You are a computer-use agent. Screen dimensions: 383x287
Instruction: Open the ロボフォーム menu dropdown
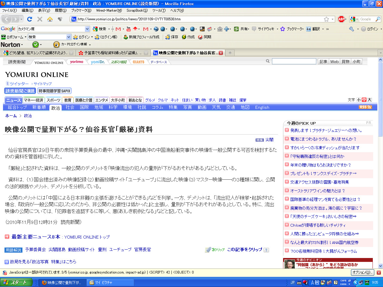coord(14,37)
